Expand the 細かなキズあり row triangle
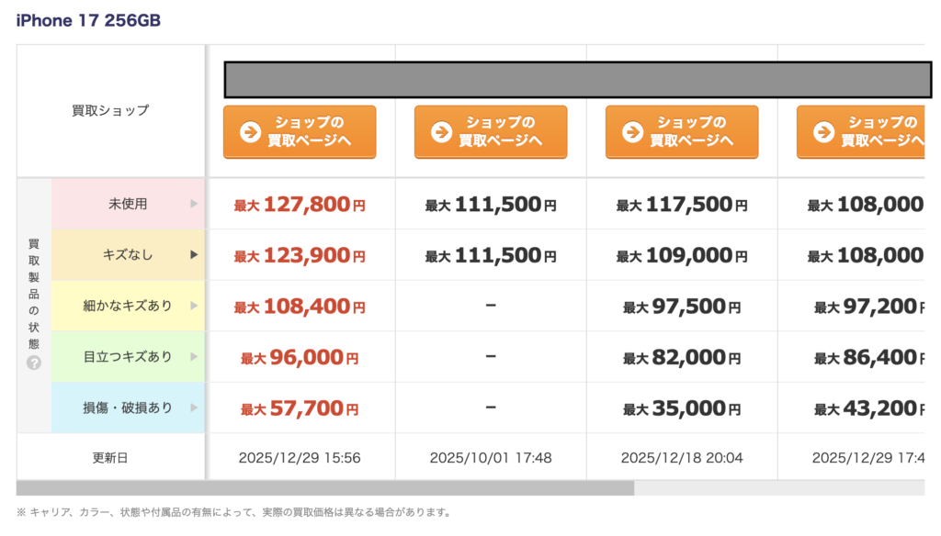Image resolution: width=941 pixels, height=536 pixels. [194, 306]
